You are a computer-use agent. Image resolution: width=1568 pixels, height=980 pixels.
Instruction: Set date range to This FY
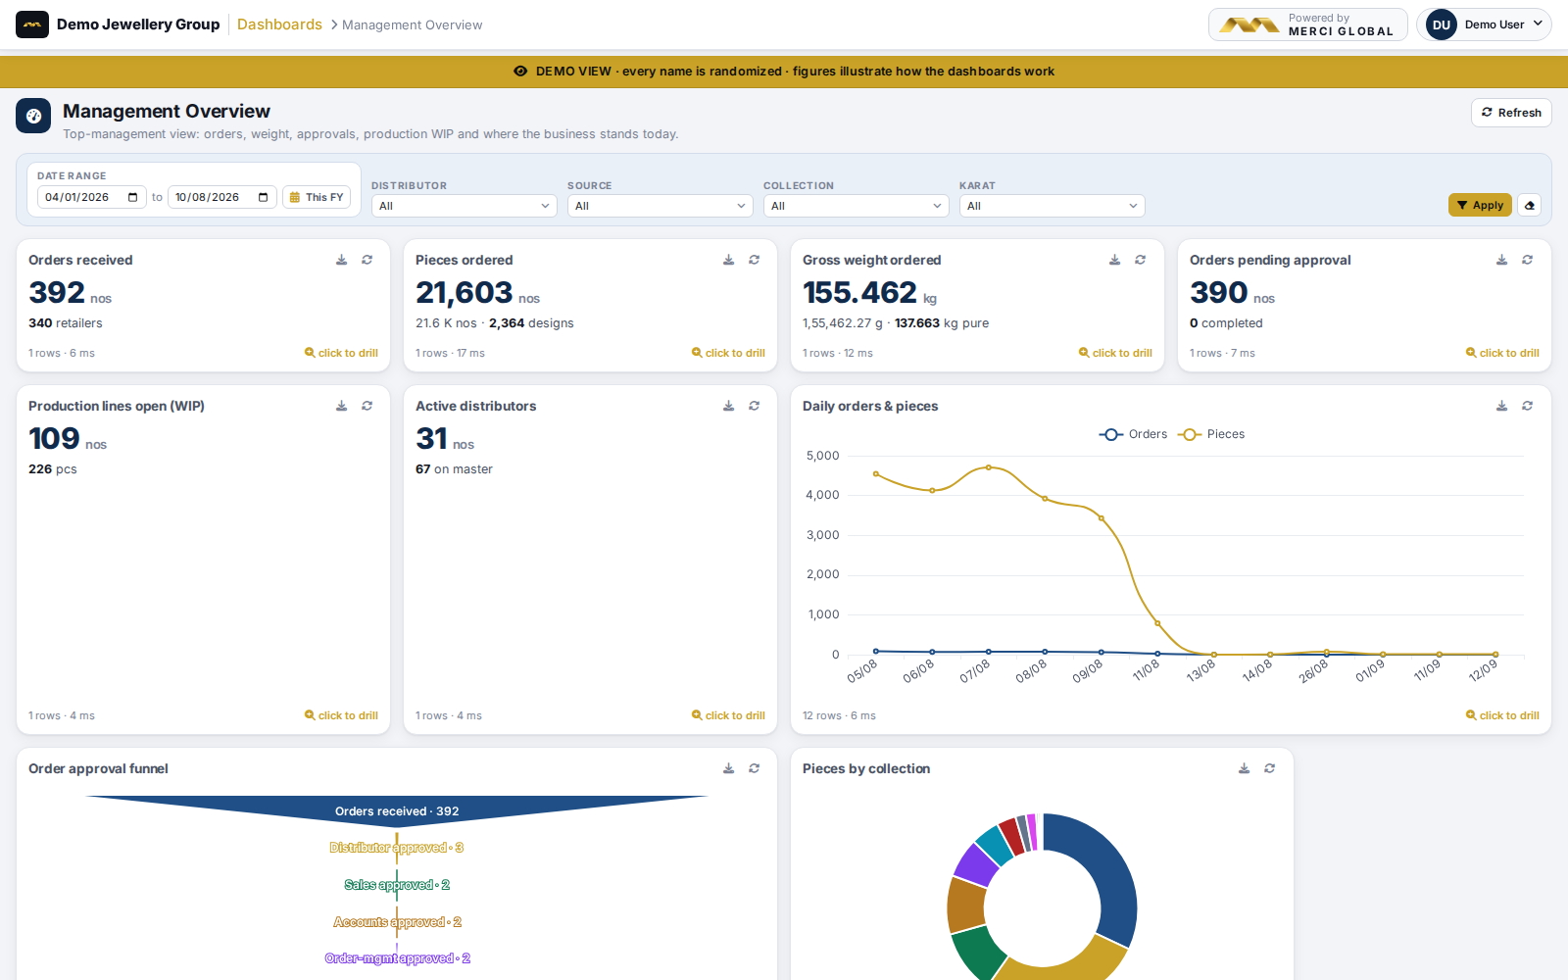click(317, 197)
